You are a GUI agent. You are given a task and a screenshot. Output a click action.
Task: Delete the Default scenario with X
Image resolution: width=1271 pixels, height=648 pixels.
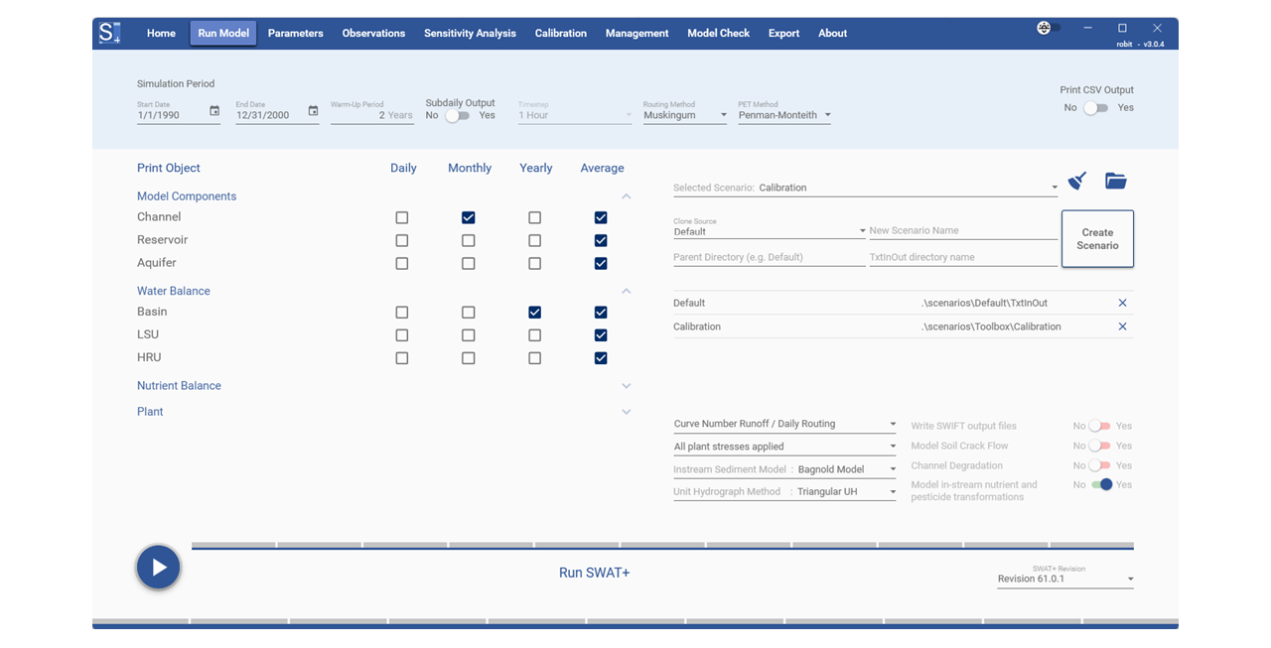(x=1122, y=303)
